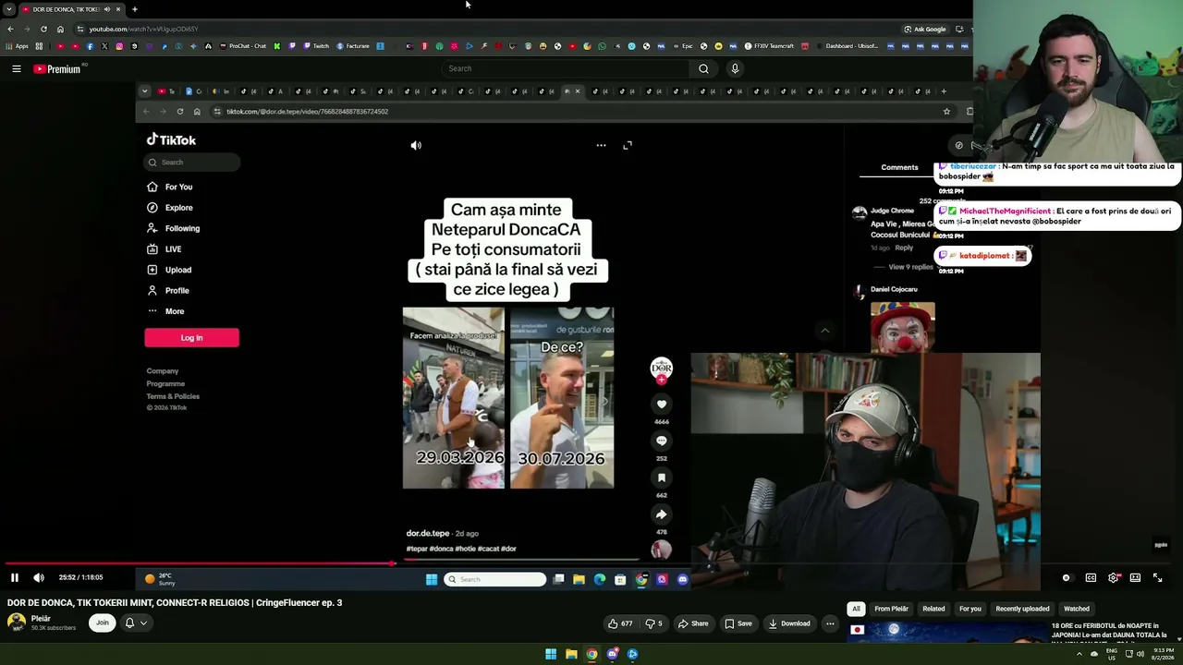This screenshot has width=1183, height=665.
Task: Bookmark the TikTok video
Action: 662,478
